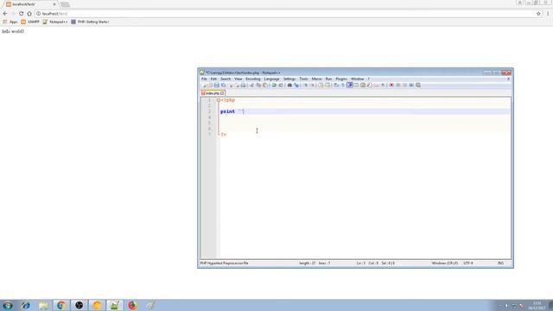Open Internet Explorer from the taskbar
Viewport: 553px width, 311px height.
click(x=25, y=305)
